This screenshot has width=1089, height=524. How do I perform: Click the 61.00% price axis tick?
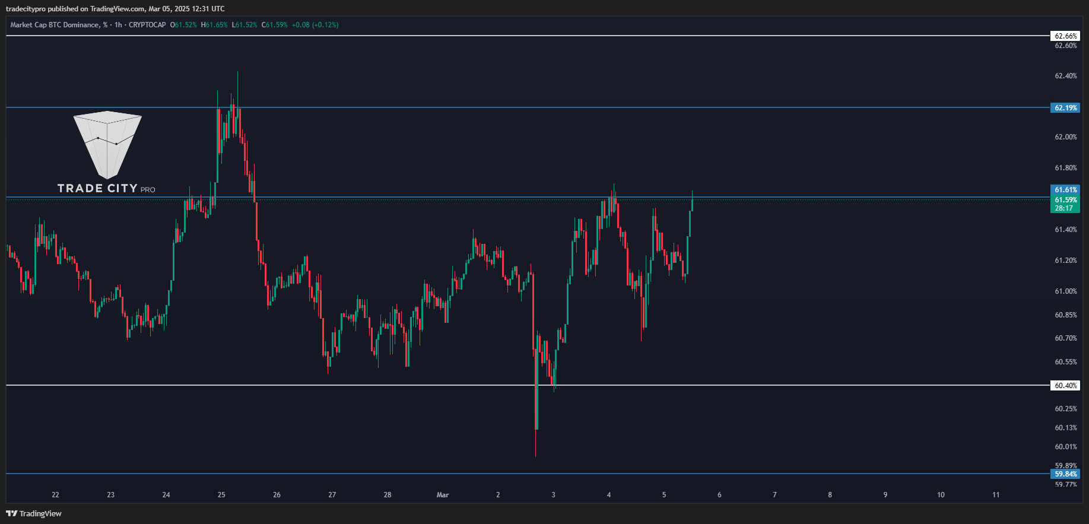(1066, 291)
